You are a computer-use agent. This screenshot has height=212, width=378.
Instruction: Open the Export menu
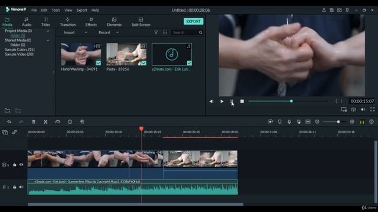coord(82,11)
